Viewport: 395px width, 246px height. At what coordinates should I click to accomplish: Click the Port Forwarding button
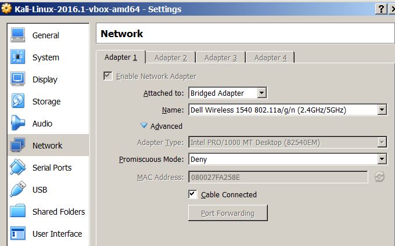pyautogui.click(x=228, y=213)
